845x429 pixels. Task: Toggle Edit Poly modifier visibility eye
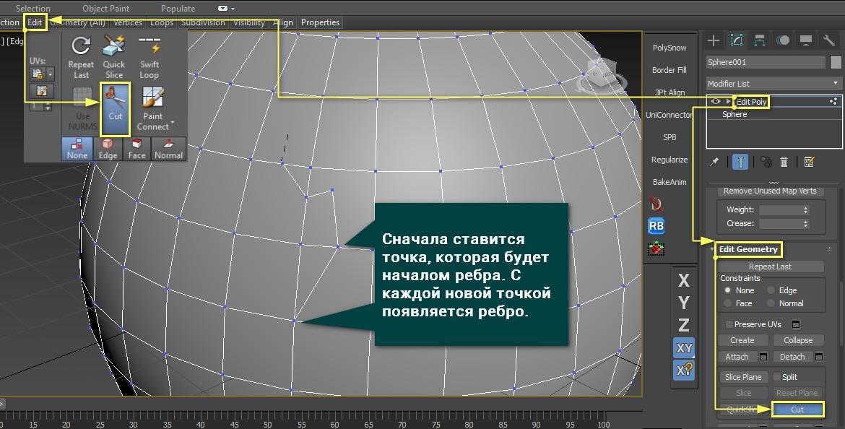tap(716, 102)
